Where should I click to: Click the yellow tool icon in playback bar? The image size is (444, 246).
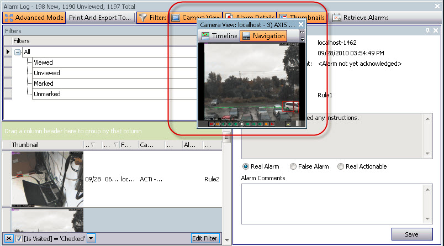click(288, 124)
